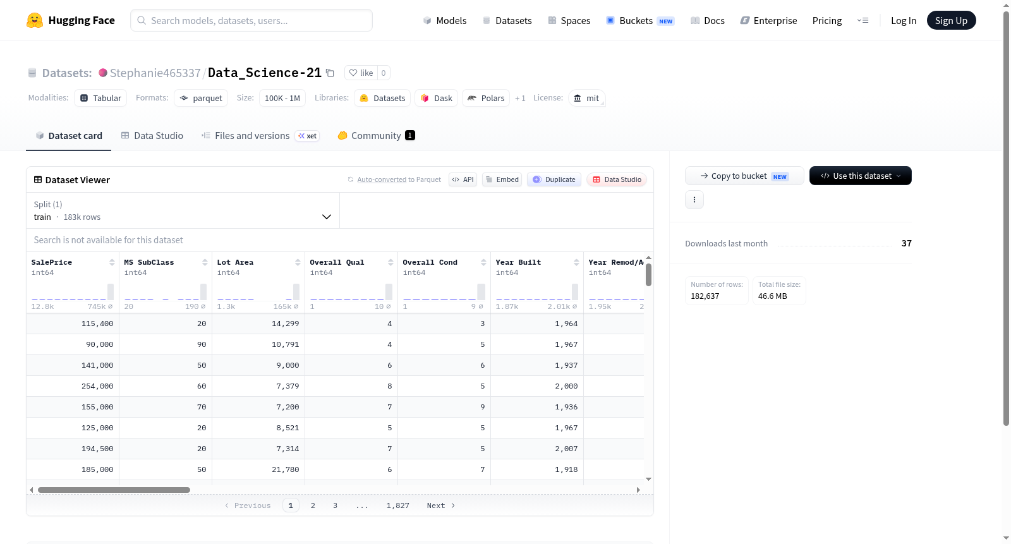Open the Pricing page
Screen dimensions: 1011x544
[827, 20]
